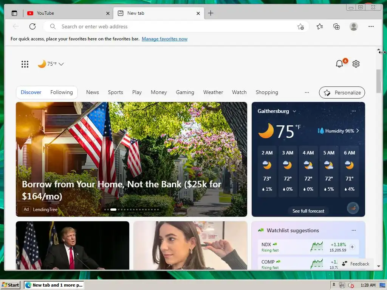The image size is (387, 290).
Task: Click the active carousel indicator pill
Action: [113, 210]
